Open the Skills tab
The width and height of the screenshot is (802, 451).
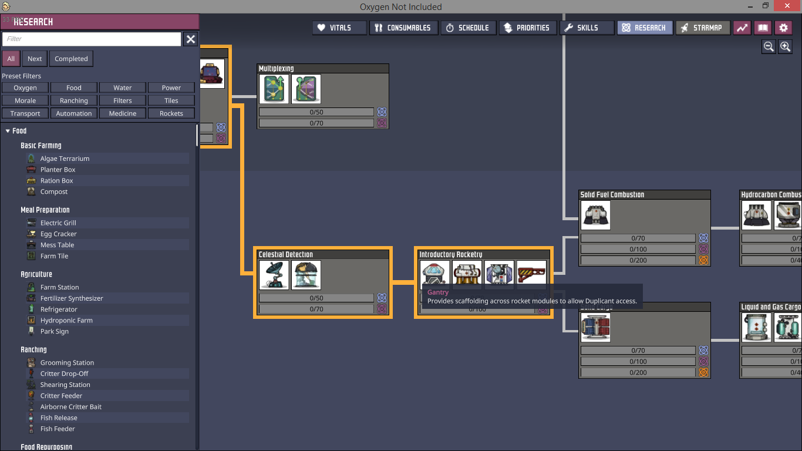[x=587, y=28]
